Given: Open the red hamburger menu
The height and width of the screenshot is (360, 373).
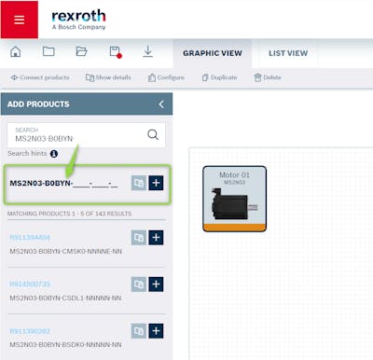Looking at the screenshot, I should pyautogui.click(x=20, y=20).
